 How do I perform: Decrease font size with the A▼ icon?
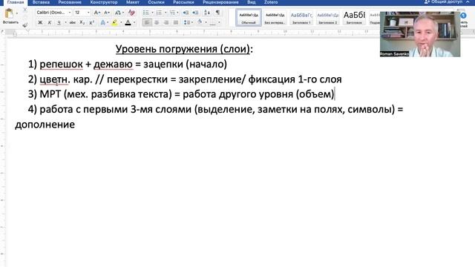tap(107, 13)
